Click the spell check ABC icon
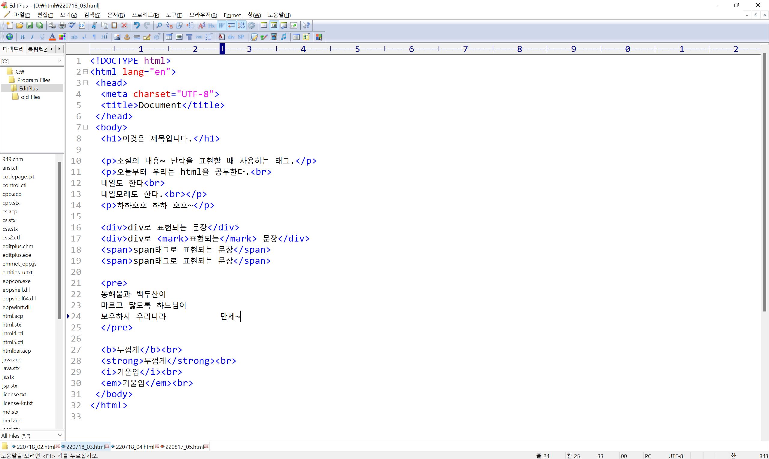Viewport: 769px width, 459px height. click(72, 25)
